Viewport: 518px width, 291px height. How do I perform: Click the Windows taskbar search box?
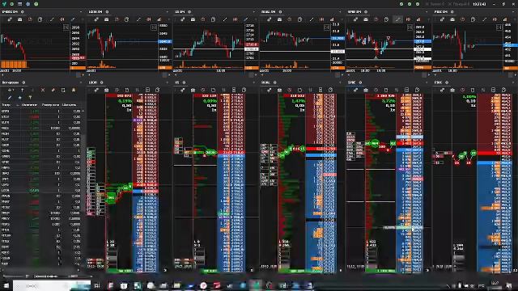(x=52, y=285)
